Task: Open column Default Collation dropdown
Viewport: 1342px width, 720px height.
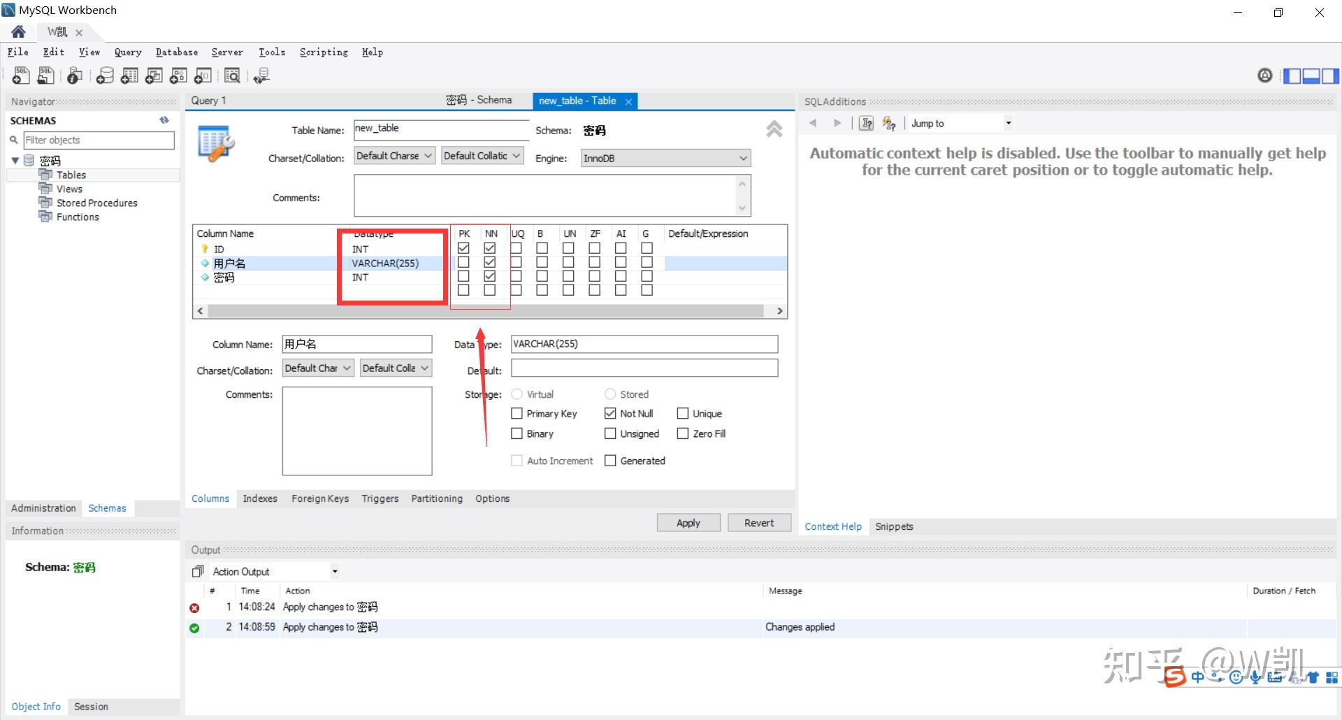Action: coord(396,368)
